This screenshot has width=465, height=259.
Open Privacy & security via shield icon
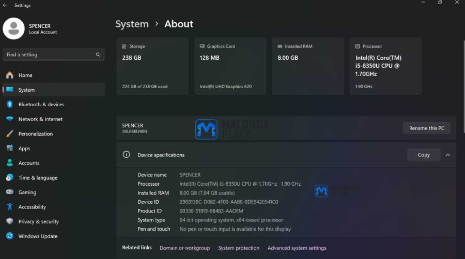[10, 221]
